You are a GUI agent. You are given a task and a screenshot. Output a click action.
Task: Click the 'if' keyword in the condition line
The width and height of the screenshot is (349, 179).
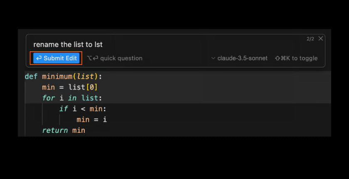(63, 109)
